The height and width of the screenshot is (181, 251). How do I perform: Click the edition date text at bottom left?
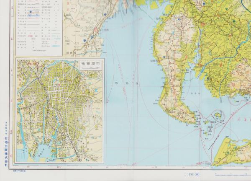pos(12,171)
